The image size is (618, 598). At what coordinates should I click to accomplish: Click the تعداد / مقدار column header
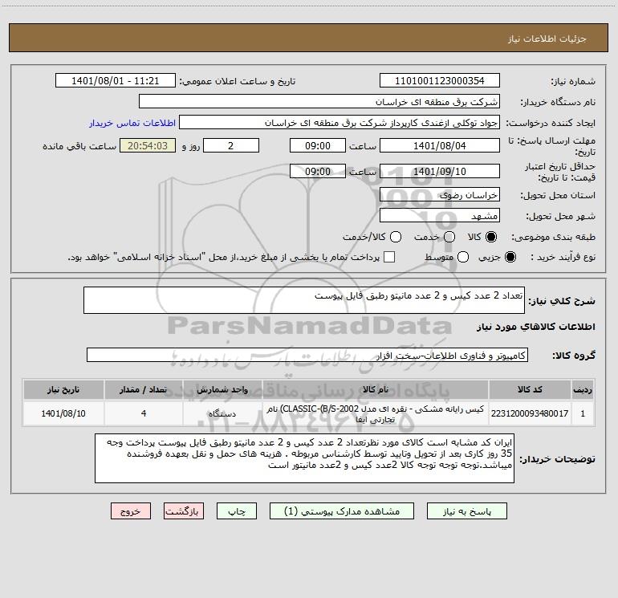tap(144, 389)
